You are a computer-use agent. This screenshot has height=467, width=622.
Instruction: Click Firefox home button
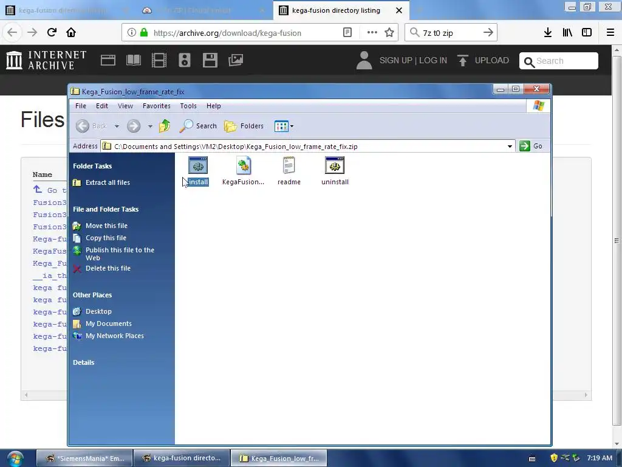tap(71, 33)
